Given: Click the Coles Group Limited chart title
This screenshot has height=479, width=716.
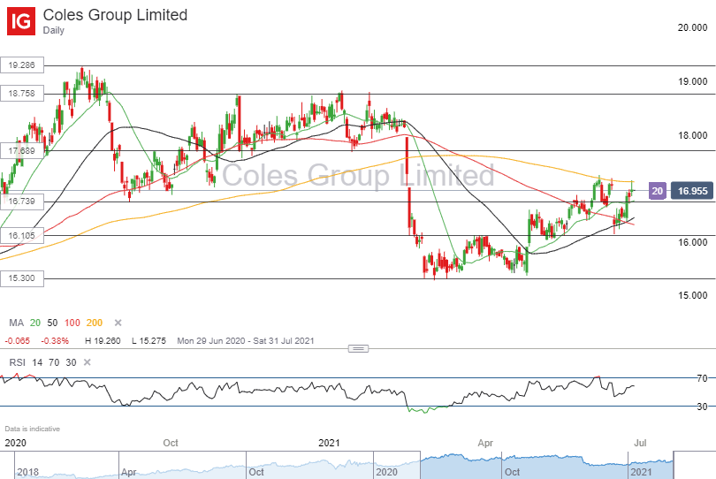Looking at the screenshot, I should 115,15.
